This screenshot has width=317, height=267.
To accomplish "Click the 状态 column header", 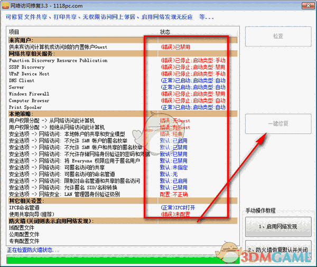I will (165, 32).
